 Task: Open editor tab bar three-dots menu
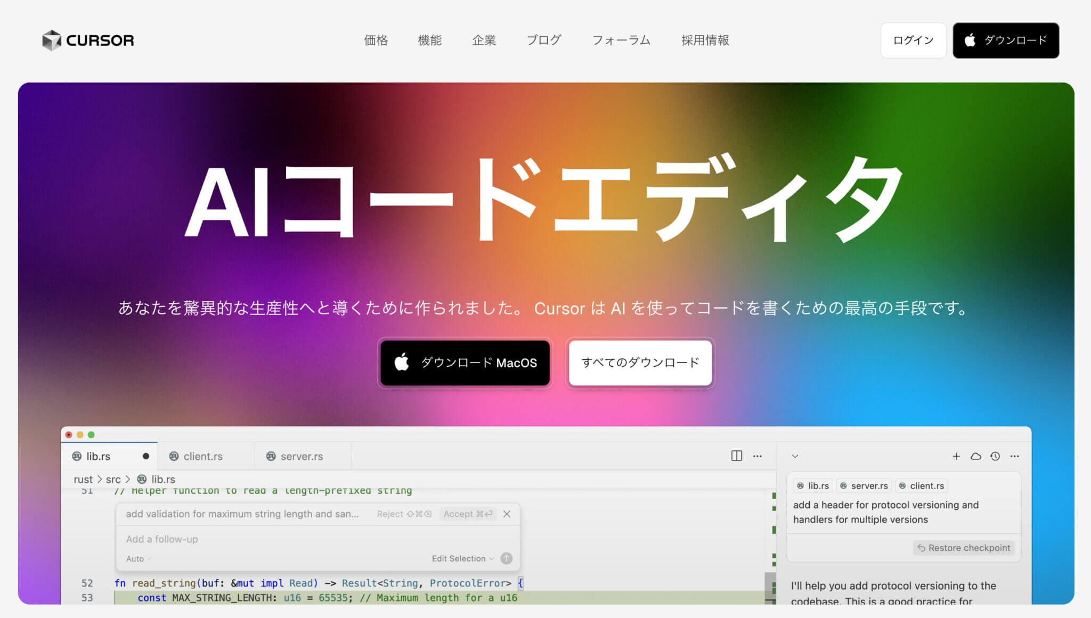(757, 456)
